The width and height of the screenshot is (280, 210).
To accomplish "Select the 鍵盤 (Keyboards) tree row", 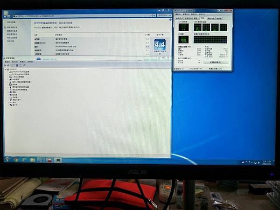I will click(x=14, y=103).
